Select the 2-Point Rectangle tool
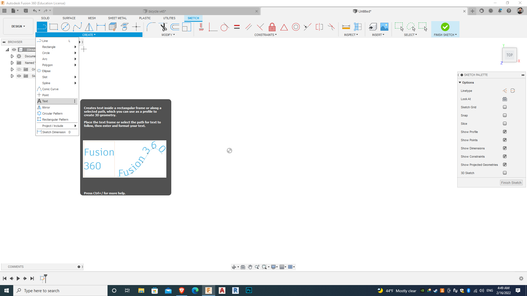This screenshot has width=527, height=296. pyautogui.click(x=54, y=27)
